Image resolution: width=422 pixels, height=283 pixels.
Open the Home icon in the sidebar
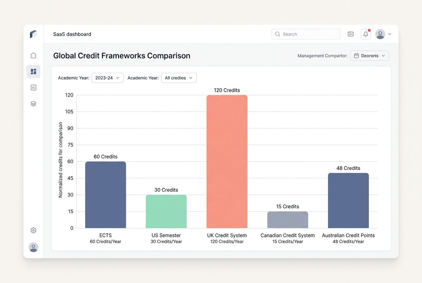(x=33, y=55)
